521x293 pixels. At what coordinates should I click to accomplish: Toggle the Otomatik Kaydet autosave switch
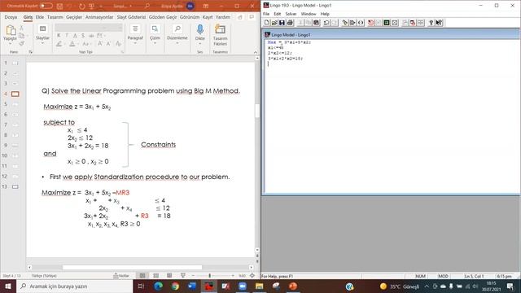(x=46, y=6)
